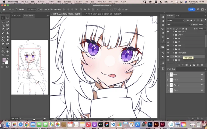Toggle visibility of the レッド channel
The width and height of the screenshot is (207, 129).
[x=167, y=80]
